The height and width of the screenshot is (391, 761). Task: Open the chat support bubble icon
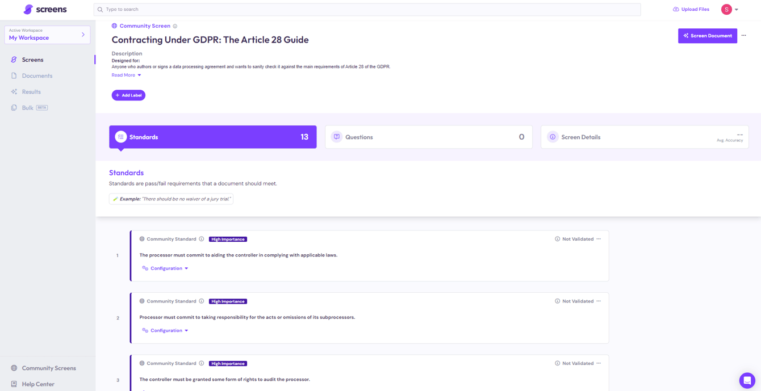747,380
